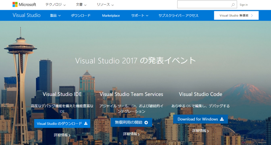The height and width of the screenshot is (145, 271).
Task: Open サブスクライバー アクセス
Action: click(x=179, y=16)
